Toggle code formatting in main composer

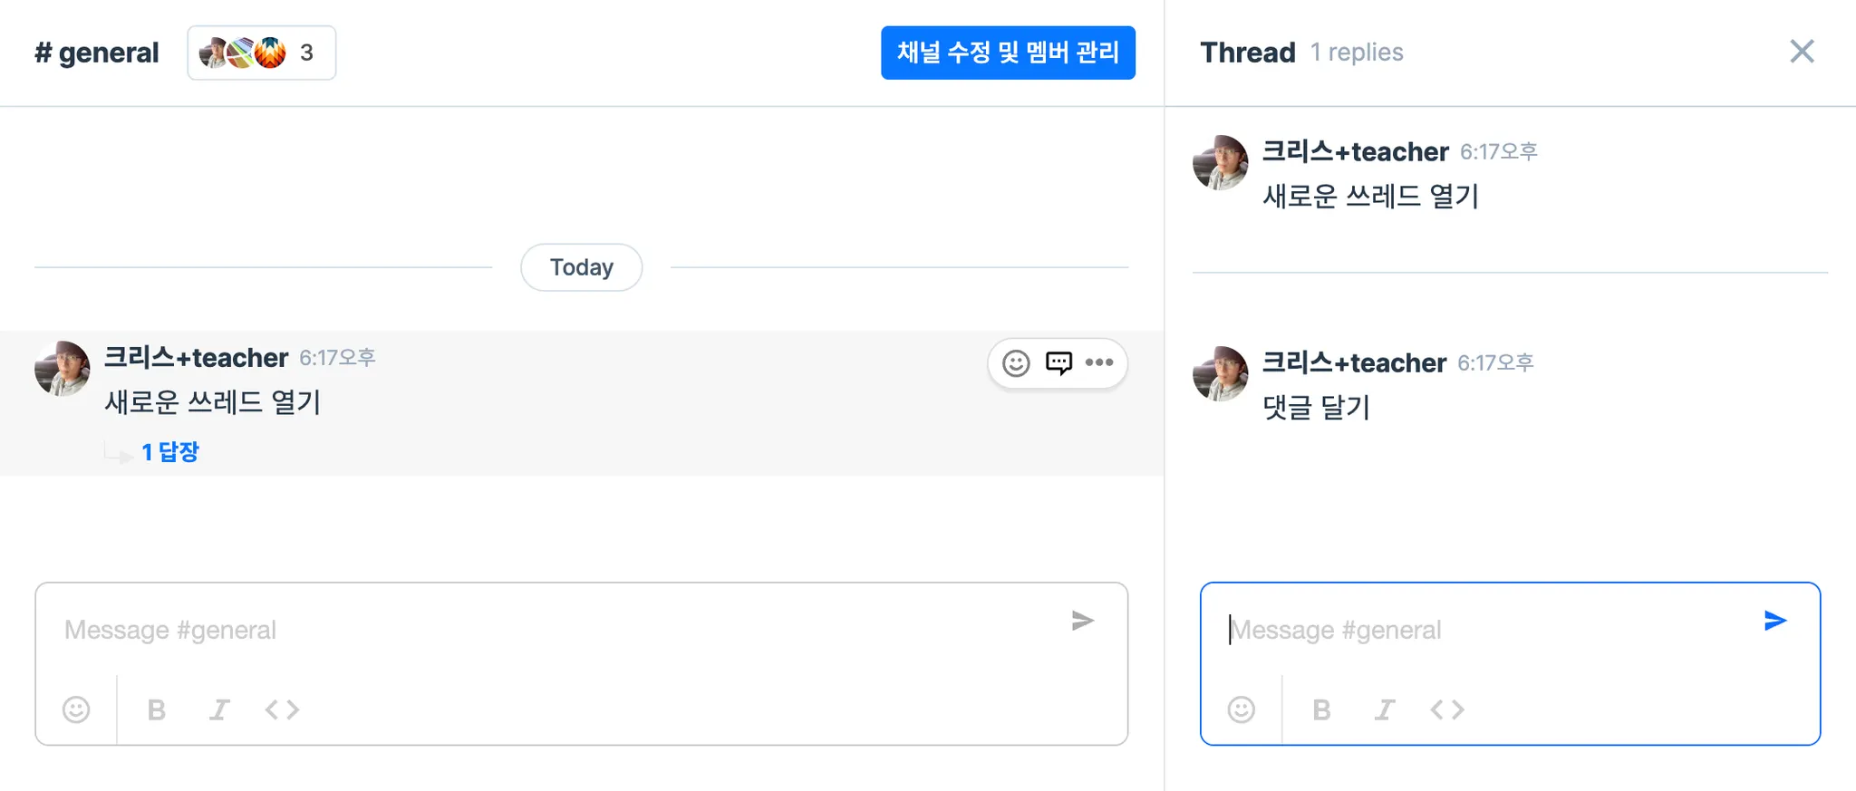pos(282,709)
